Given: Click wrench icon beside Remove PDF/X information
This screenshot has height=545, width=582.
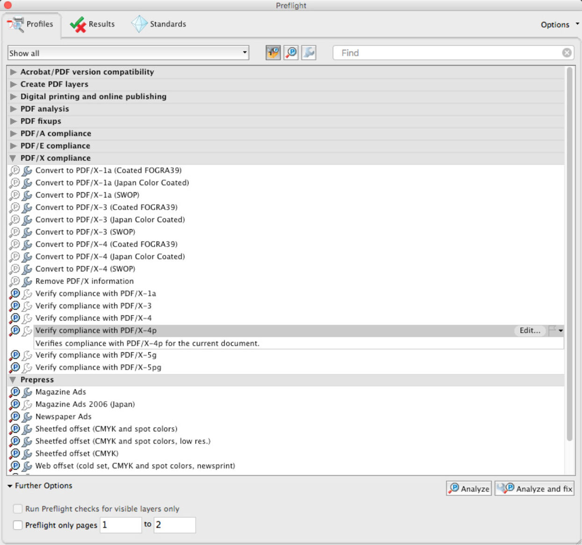Looking at the screenshot, I should [x=27, y=281].
